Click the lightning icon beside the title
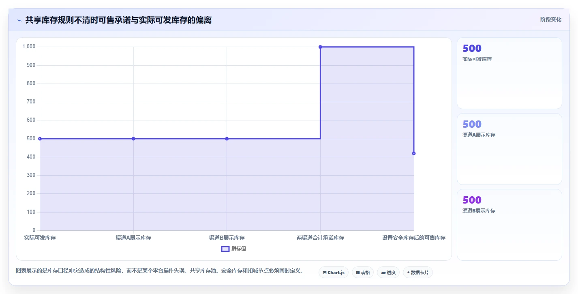This screenshot has height=294, width=578. point(19,20)
